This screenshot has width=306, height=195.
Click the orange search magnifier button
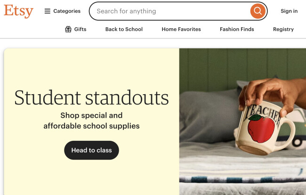[258, 11]
